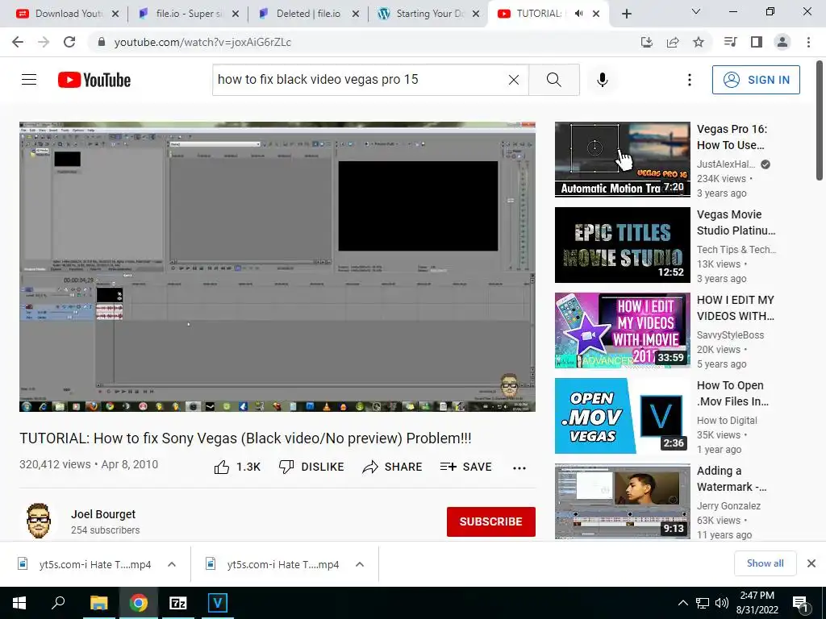Click DISLIKE button
The image size is (826, 619).
point(311,467)
